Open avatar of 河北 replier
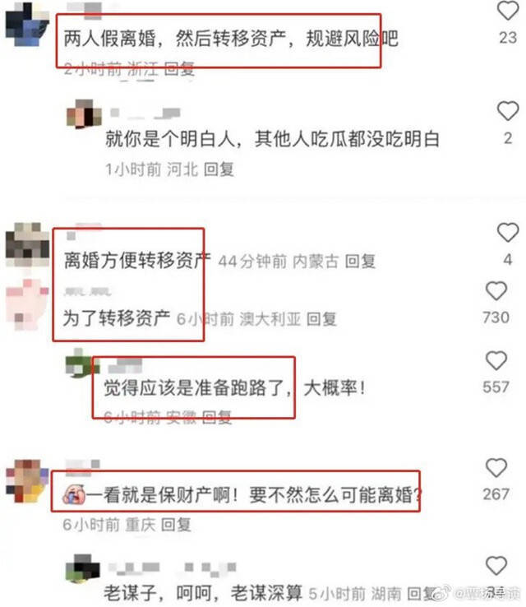The image size is (526, 607). 84,114
